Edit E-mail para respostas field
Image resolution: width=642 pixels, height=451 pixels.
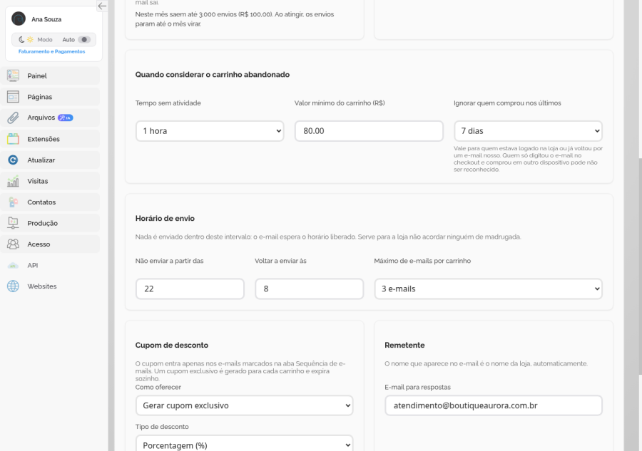click(494, 405)
